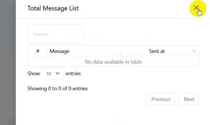210x125 pixels.
Task: Focus the Search input field
Action: point(55,34)
